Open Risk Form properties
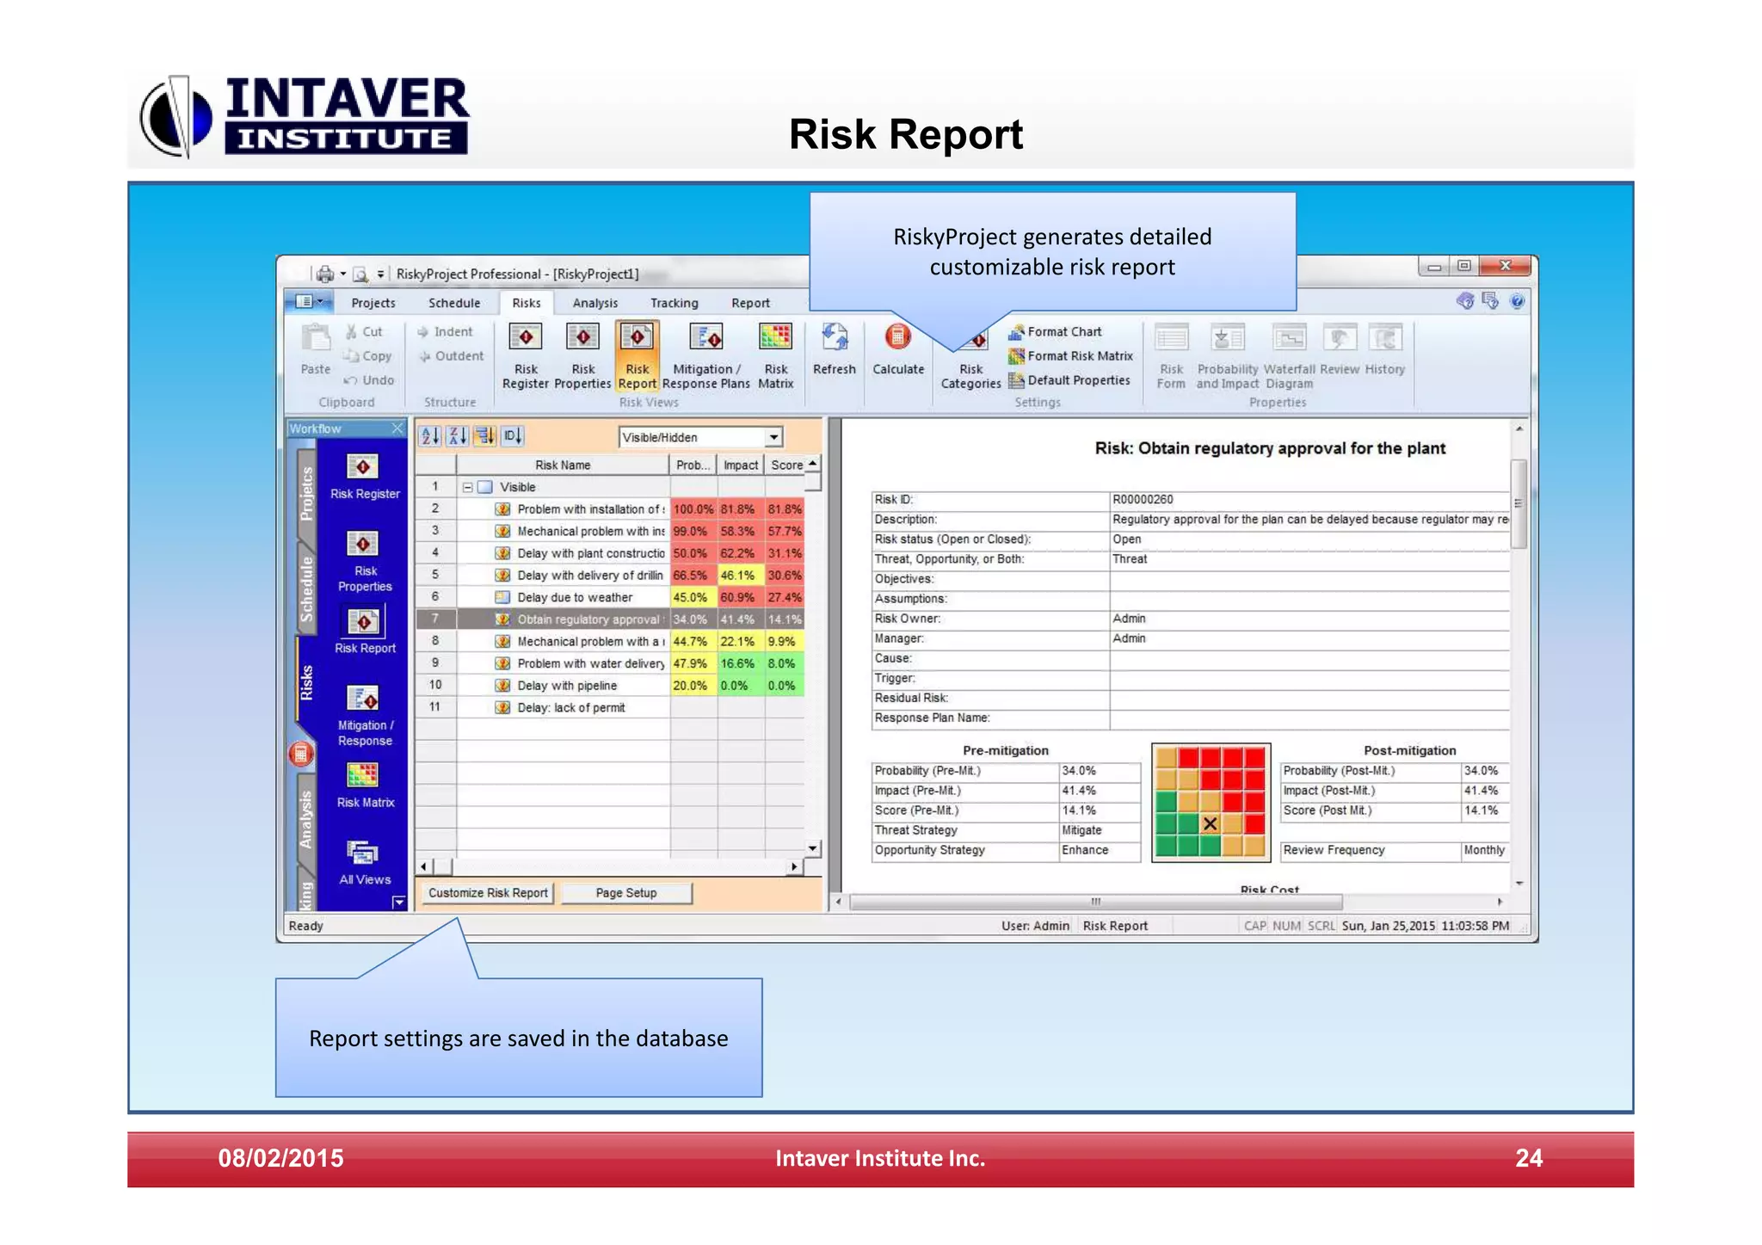Image resolution: width=1762 pixels, height=1245 pixels. pyautogui.click(x=1171, y=356)
